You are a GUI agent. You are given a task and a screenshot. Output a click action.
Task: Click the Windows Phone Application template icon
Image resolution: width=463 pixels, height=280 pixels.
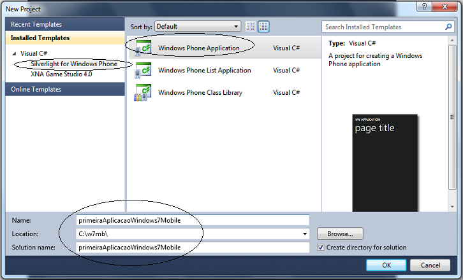[x=143, y=48]
